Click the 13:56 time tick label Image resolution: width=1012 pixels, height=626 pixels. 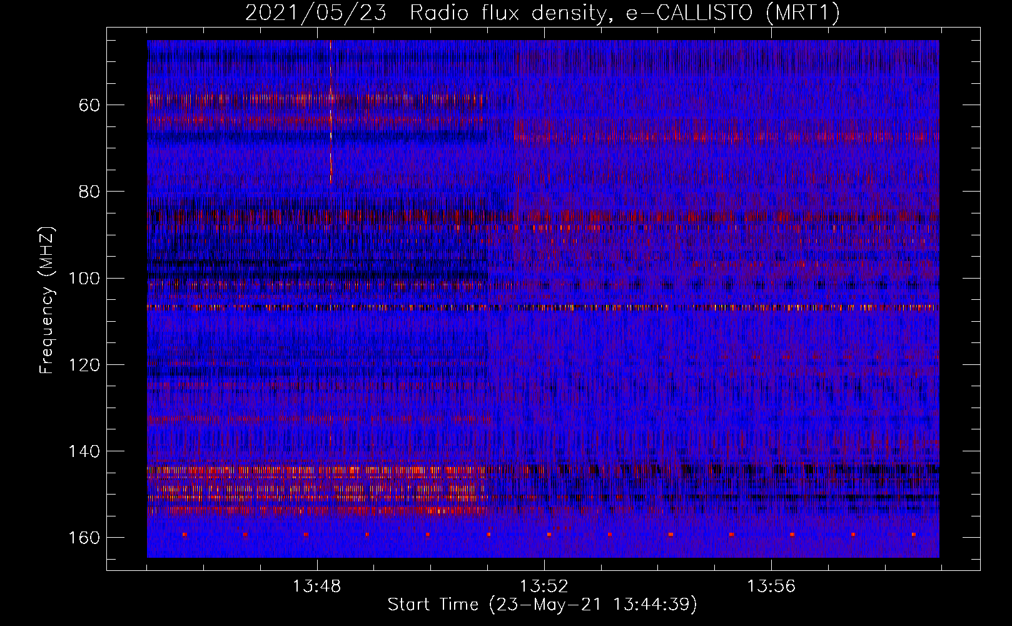point(771,586)
